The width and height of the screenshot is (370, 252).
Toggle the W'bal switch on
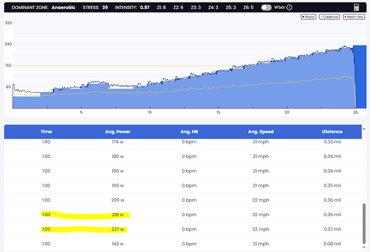click(266, 8)
